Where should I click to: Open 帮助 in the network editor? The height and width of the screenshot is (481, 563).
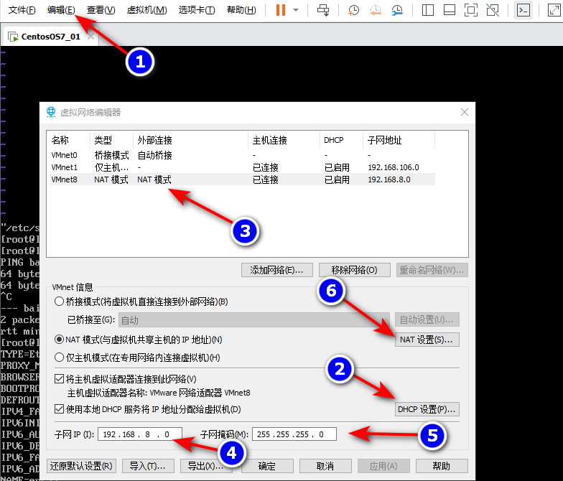(x=442, y=466)
